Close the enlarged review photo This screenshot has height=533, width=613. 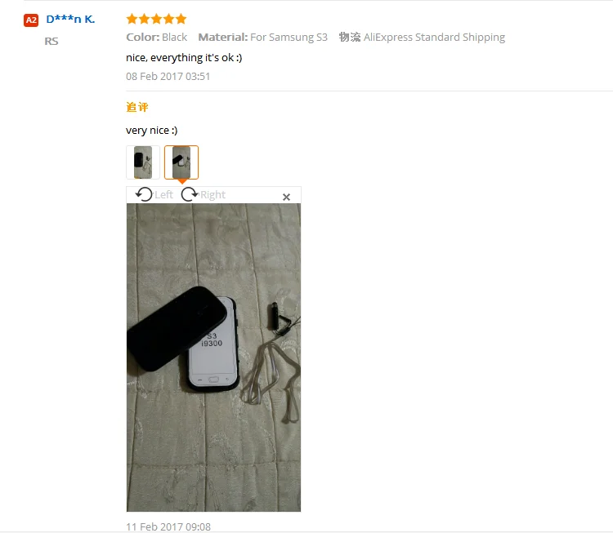click(x=286, y=198)
